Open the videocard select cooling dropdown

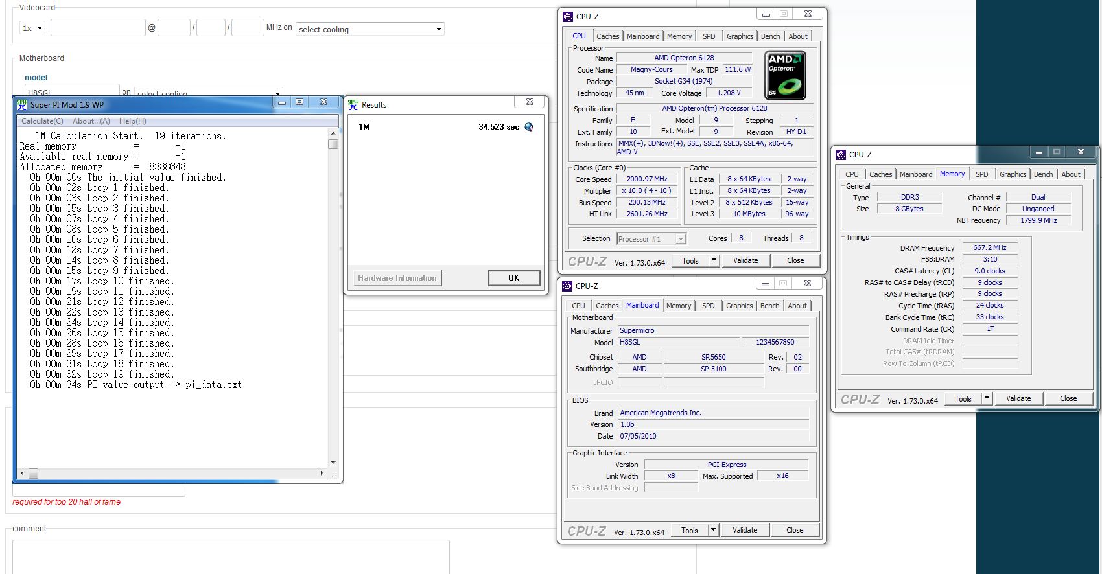[370, 29]
